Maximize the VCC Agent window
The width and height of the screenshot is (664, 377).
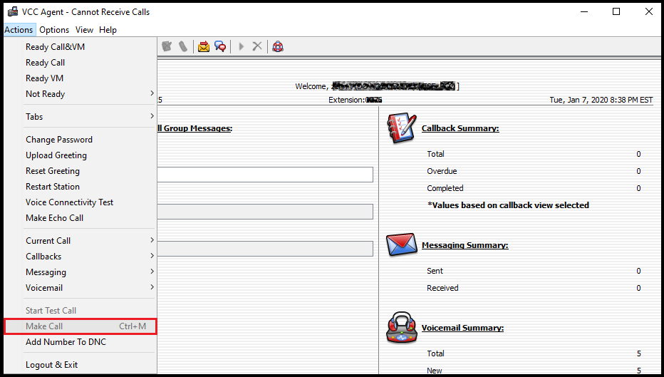coord(616,12)
